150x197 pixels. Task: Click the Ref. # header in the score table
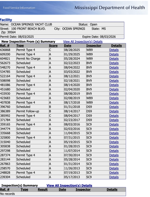(x=5, y=46)
